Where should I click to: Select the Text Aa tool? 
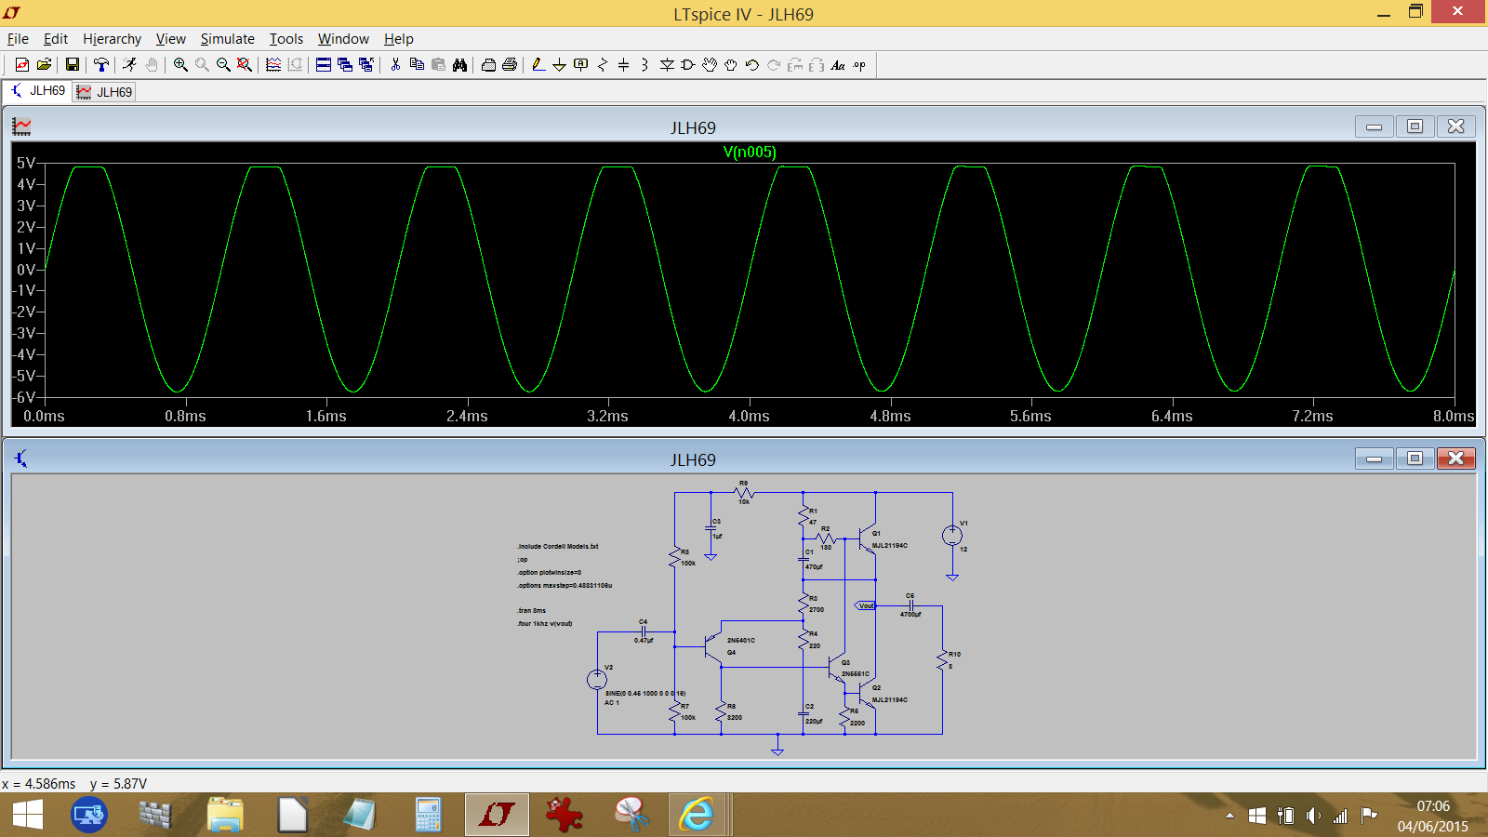(x=838, y=65)
